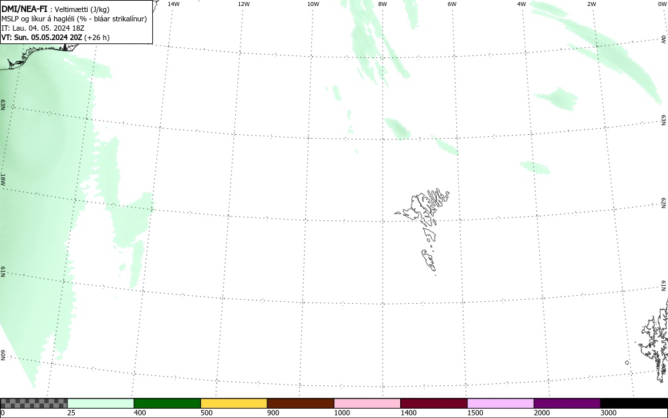Click the 10W longitude label
Image resolution: width=668 pixels, height=418 pixels.
point(313,4)
